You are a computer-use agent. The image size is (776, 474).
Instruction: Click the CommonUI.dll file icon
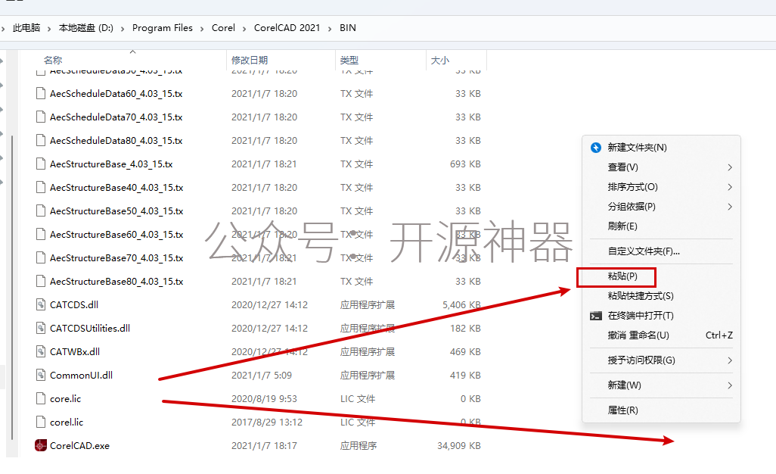(41, 375)
